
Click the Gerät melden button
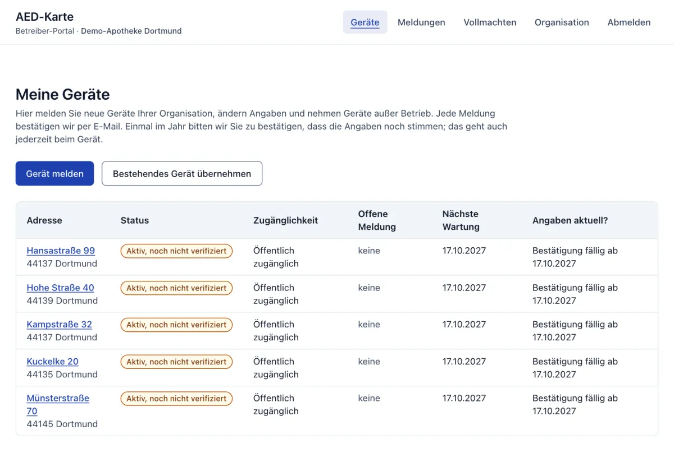pyautogui.click(x=54, y=174)
